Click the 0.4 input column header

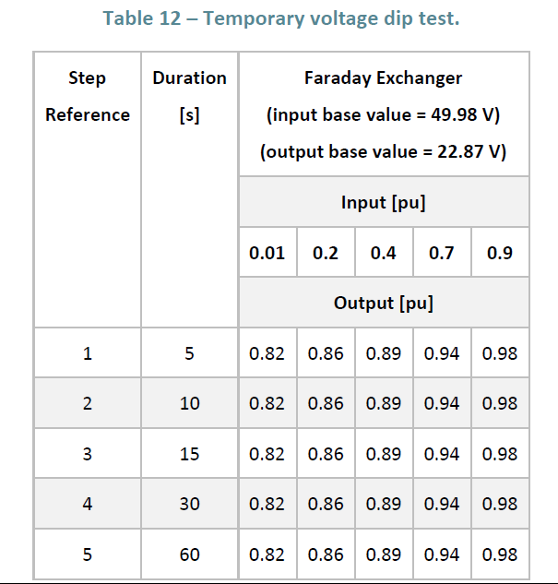click(x=383, y=253)
